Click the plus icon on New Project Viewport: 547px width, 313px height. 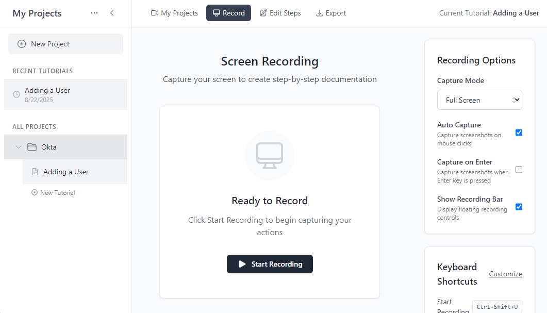(21, 44)
